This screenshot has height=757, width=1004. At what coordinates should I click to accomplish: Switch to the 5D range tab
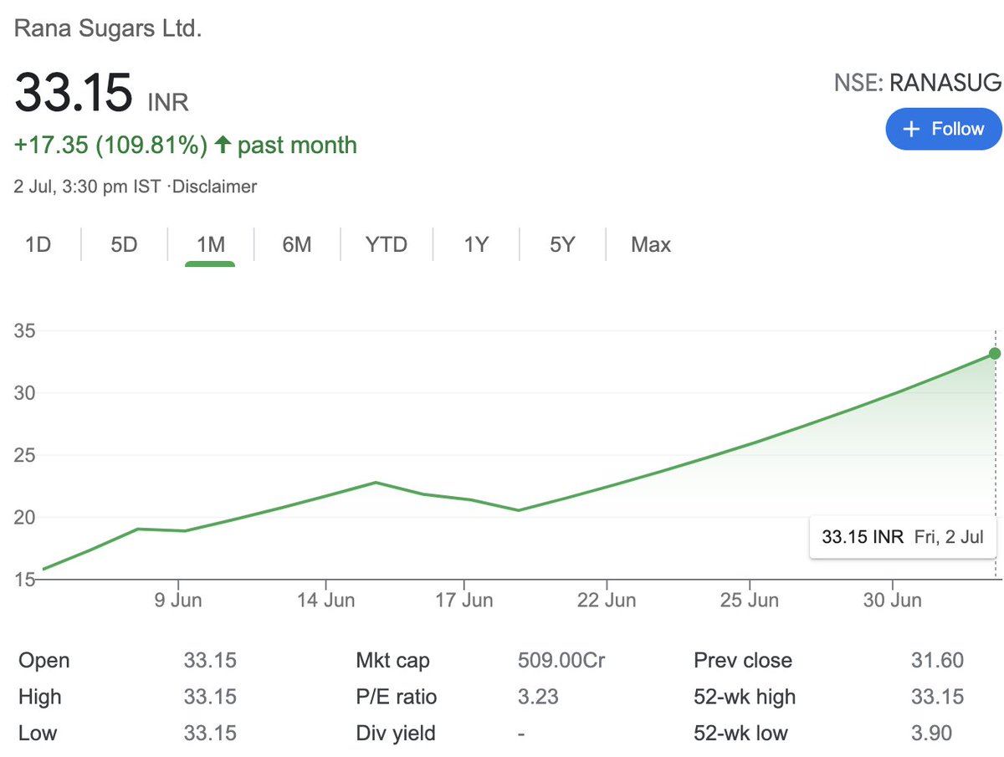pos(124,245)
